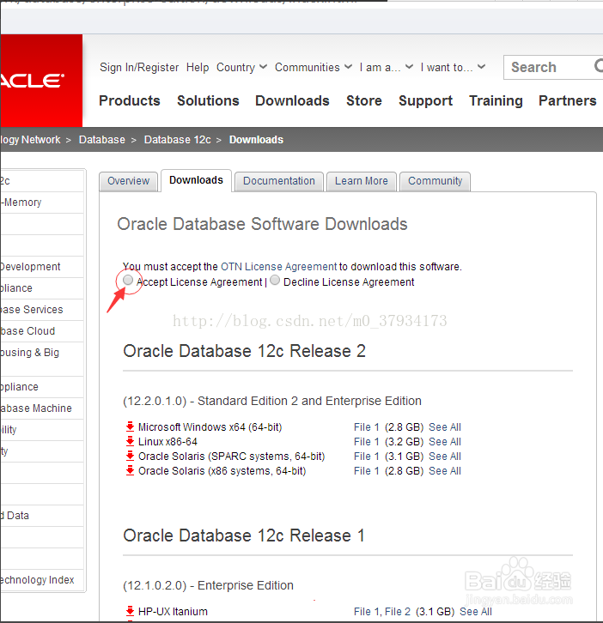Download File 1 for Oracle Solaris x86
This screenshot has height=623, width=603.
coord(366,471)
